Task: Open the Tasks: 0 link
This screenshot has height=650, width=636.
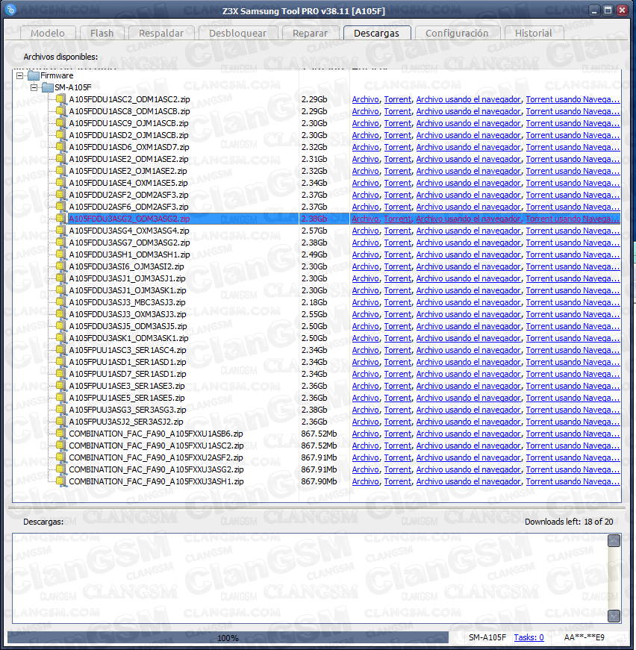Action: (529, 637)
